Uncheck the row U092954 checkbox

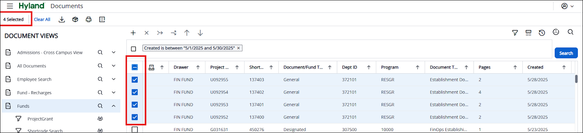coord(134,92)
